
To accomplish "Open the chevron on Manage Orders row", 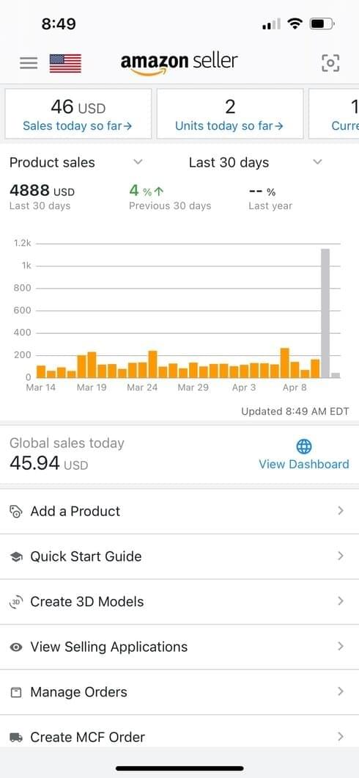I will coord(340,691).
